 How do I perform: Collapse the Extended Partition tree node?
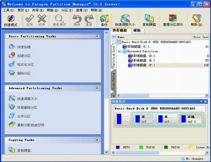tap(119, 51)
